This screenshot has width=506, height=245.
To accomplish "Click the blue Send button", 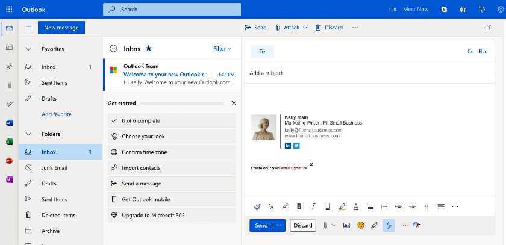I will pyautogui.click(x=261, y=225).
